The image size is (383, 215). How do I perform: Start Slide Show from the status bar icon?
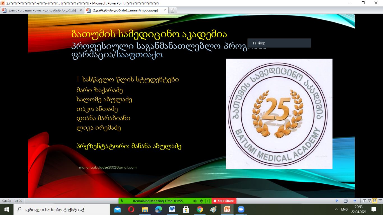[x=380, y=201]
